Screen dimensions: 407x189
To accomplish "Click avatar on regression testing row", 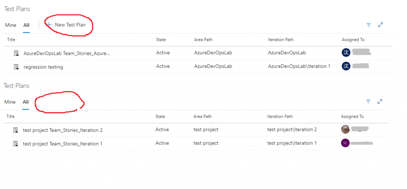I will (346, 66).
